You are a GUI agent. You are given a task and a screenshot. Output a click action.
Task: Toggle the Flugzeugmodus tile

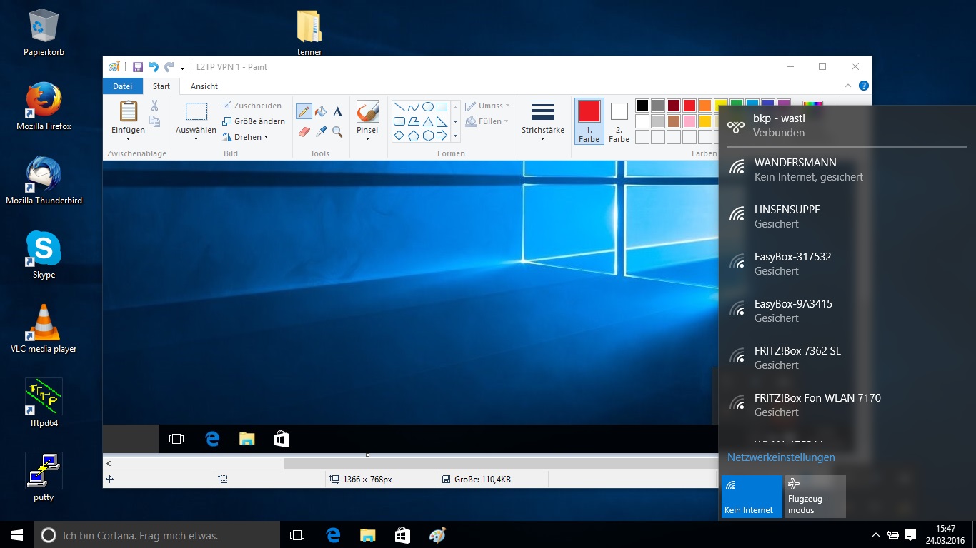point(815,496)
